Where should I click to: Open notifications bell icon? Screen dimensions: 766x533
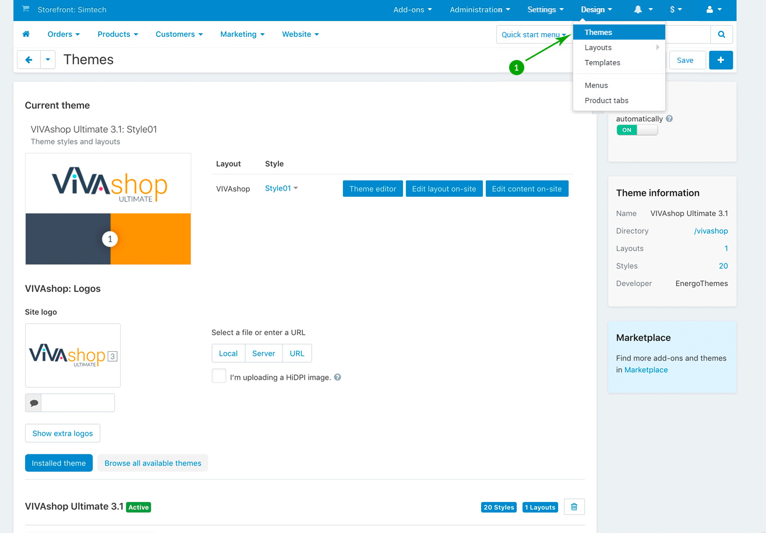[638, 9]
